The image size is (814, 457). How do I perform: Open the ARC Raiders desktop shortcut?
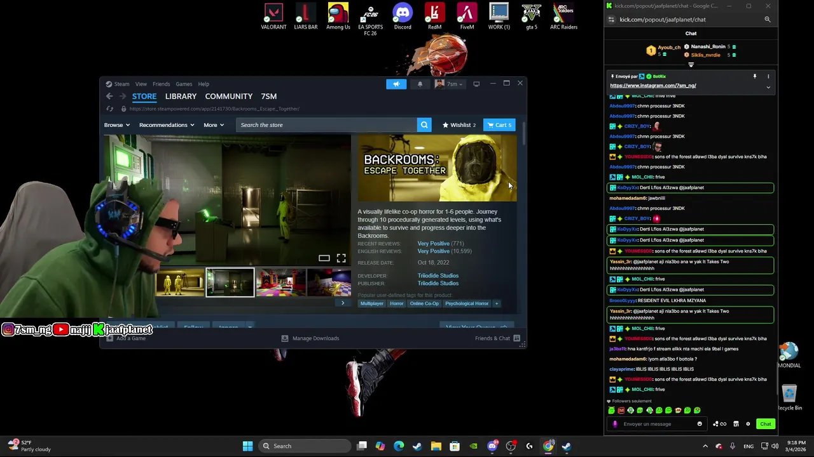pyautogui.click(x=563, y=17)
